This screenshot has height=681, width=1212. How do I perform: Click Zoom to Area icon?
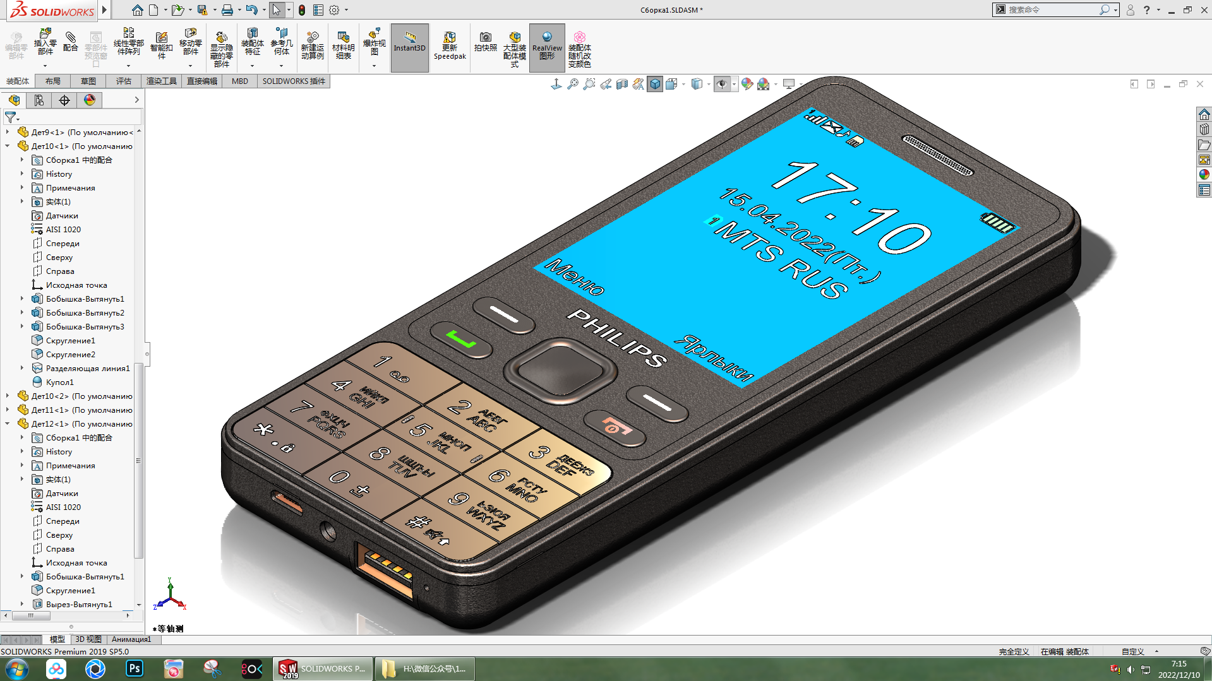589,84
